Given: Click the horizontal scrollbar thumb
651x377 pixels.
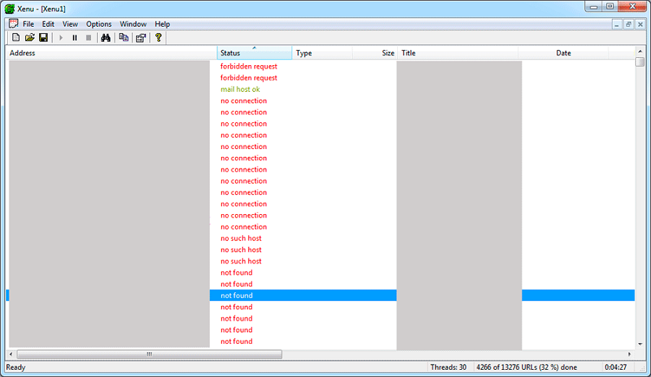Looking at the screenshot, I should coord(150,354).
